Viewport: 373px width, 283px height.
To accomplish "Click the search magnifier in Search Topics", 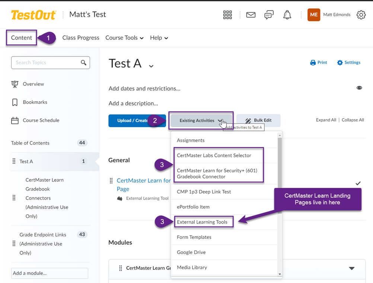I will point(83,62).
